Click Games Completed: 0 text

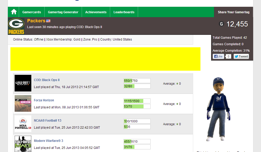tap(228, 44)
